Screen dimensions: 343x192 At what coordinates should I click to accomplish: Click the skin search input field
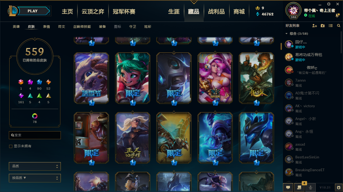tap(35, 135)
